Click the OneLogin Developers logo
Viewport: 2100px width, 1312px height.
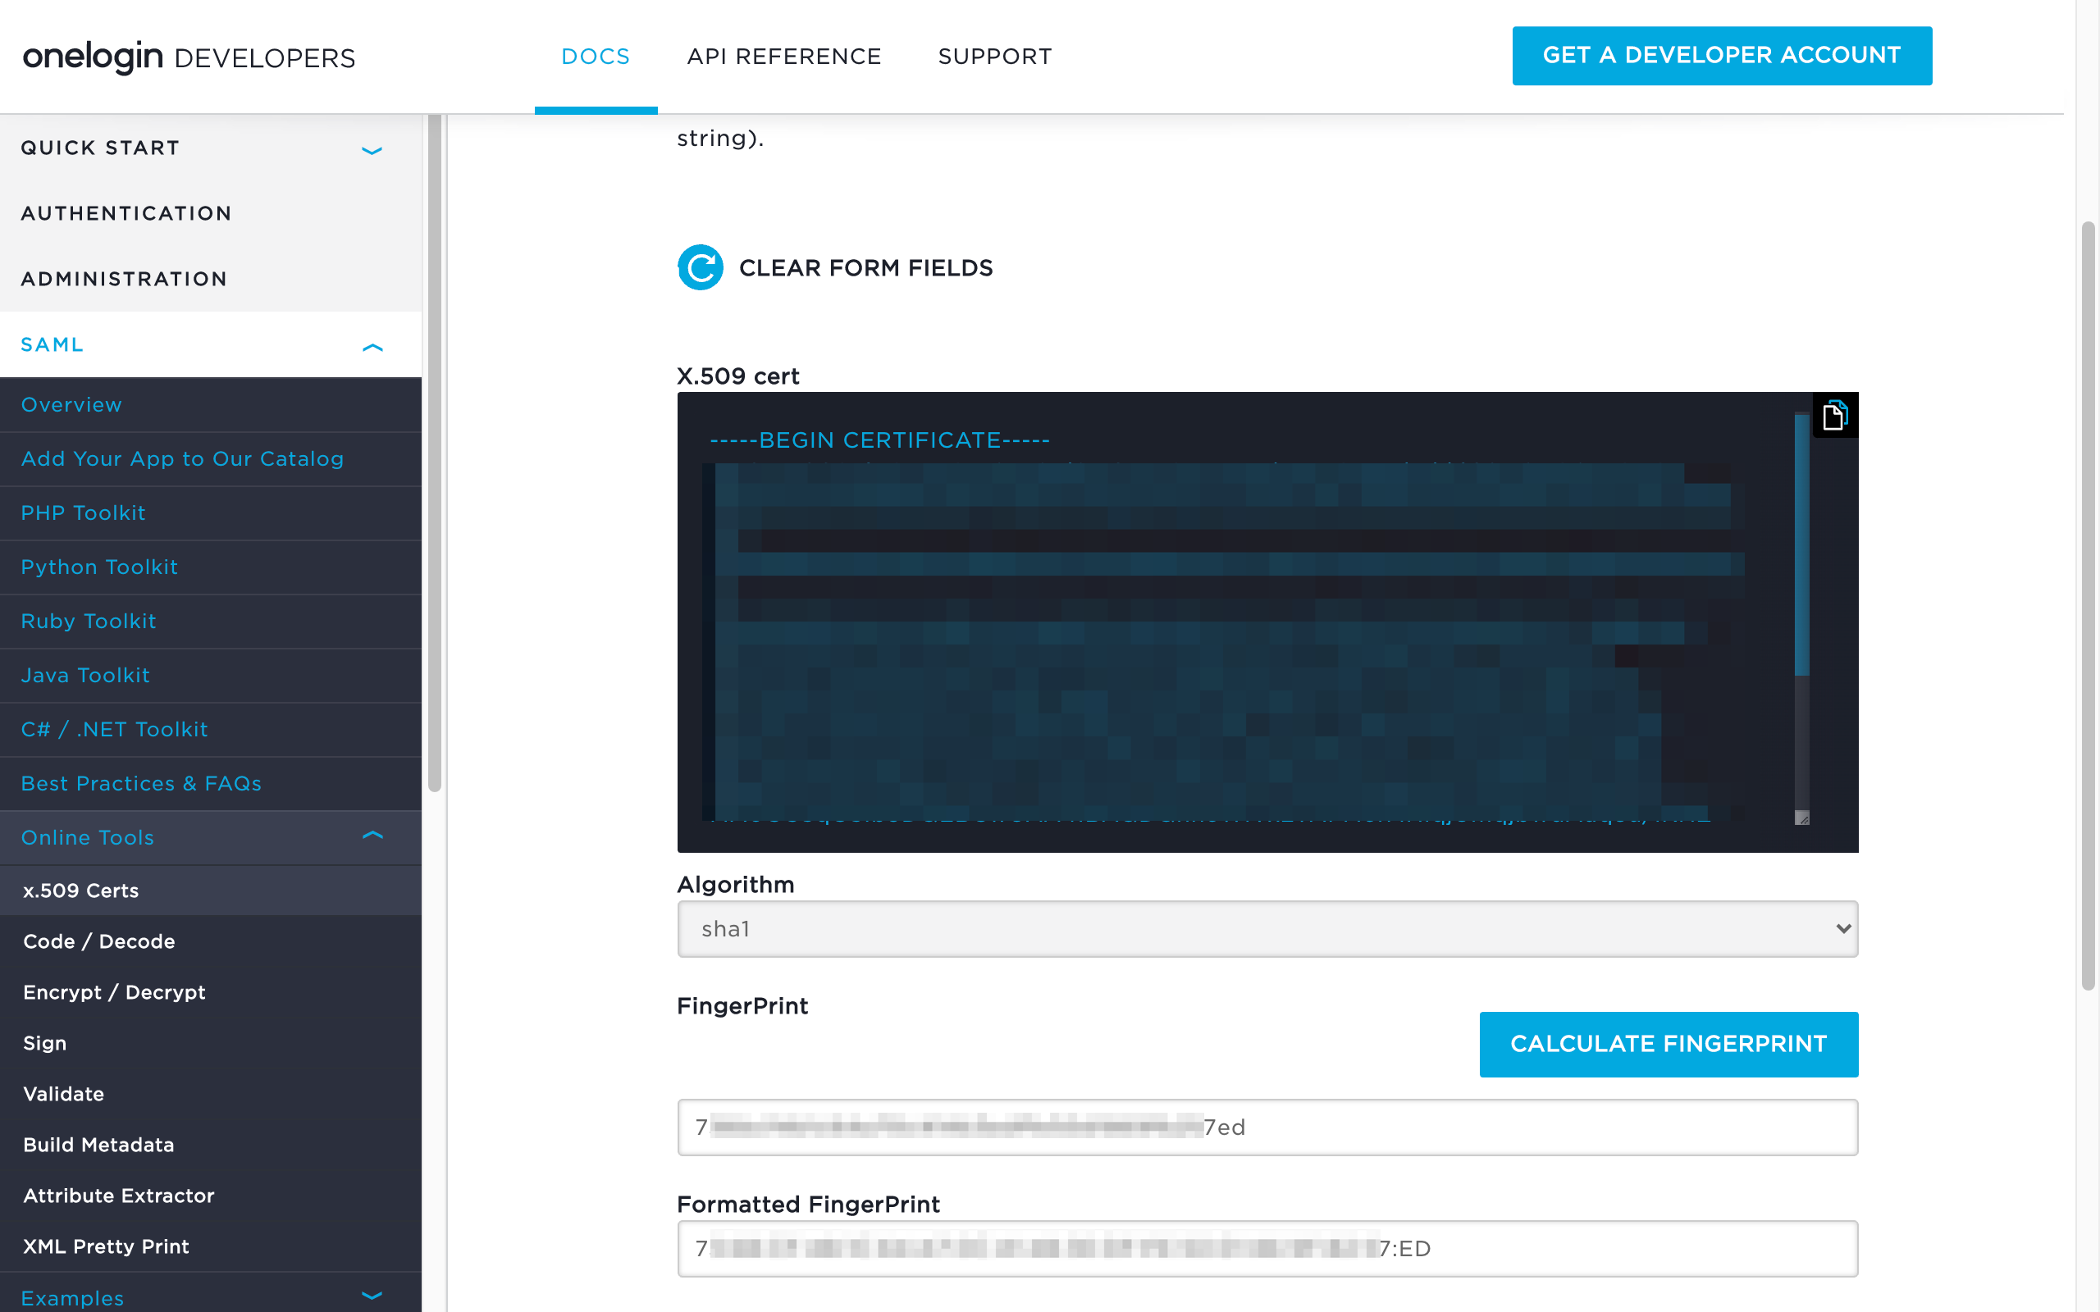[189, 57]
